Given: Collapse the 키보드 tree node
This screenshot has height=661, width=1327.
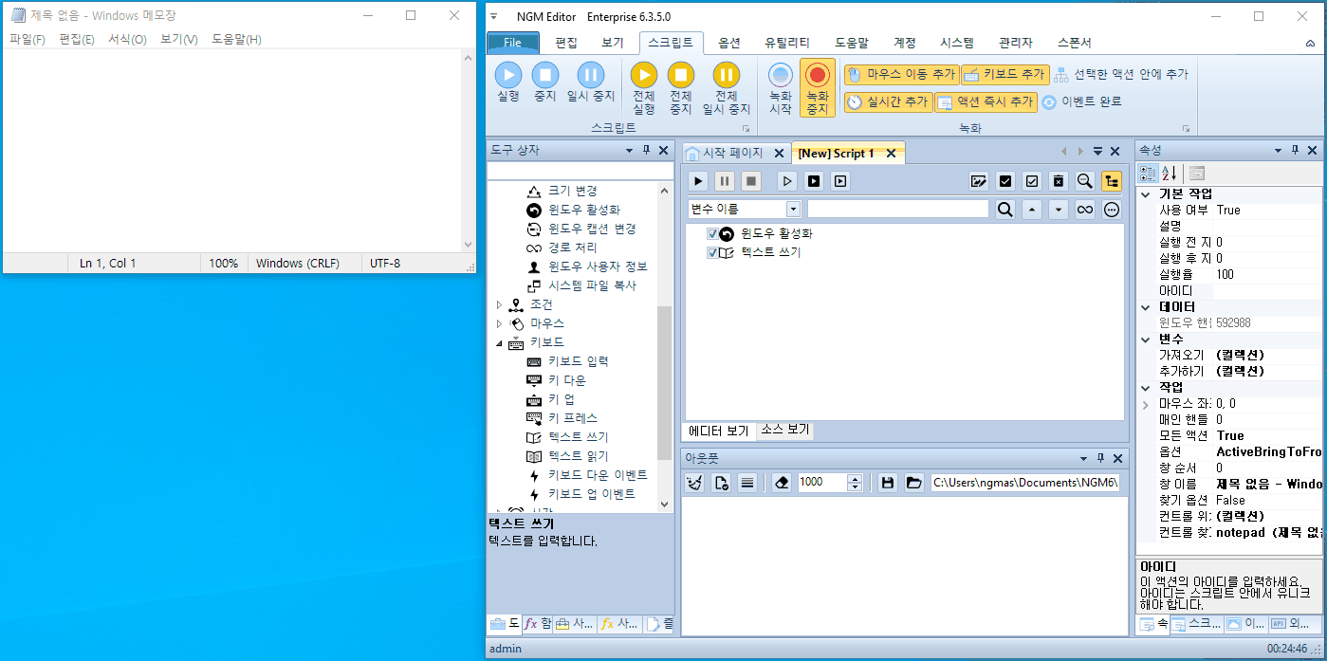Looking at the screenshot, I should [500, 342].
